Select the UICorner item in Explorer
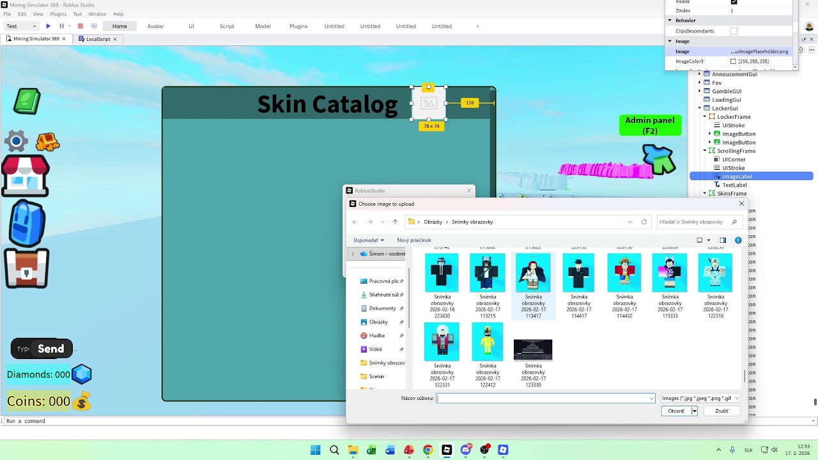The image size is (818, 460). (734, 159)
